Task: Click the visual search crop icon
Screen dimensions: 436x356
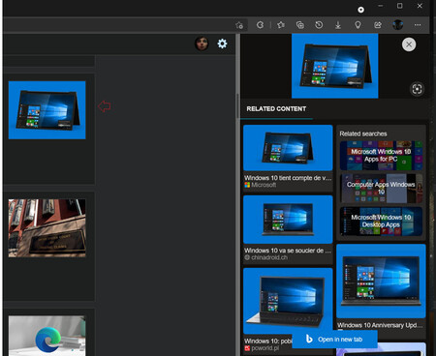Action: (417, 89)
